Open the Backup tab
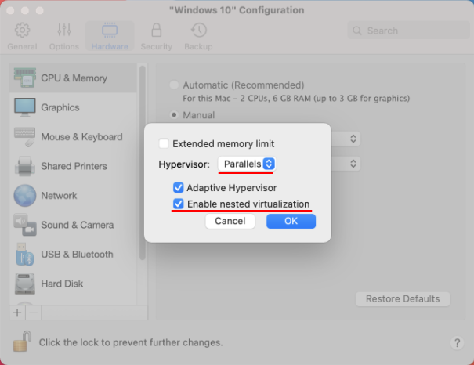The height and width of the screenshot is (365, 474). pos(198,36)
